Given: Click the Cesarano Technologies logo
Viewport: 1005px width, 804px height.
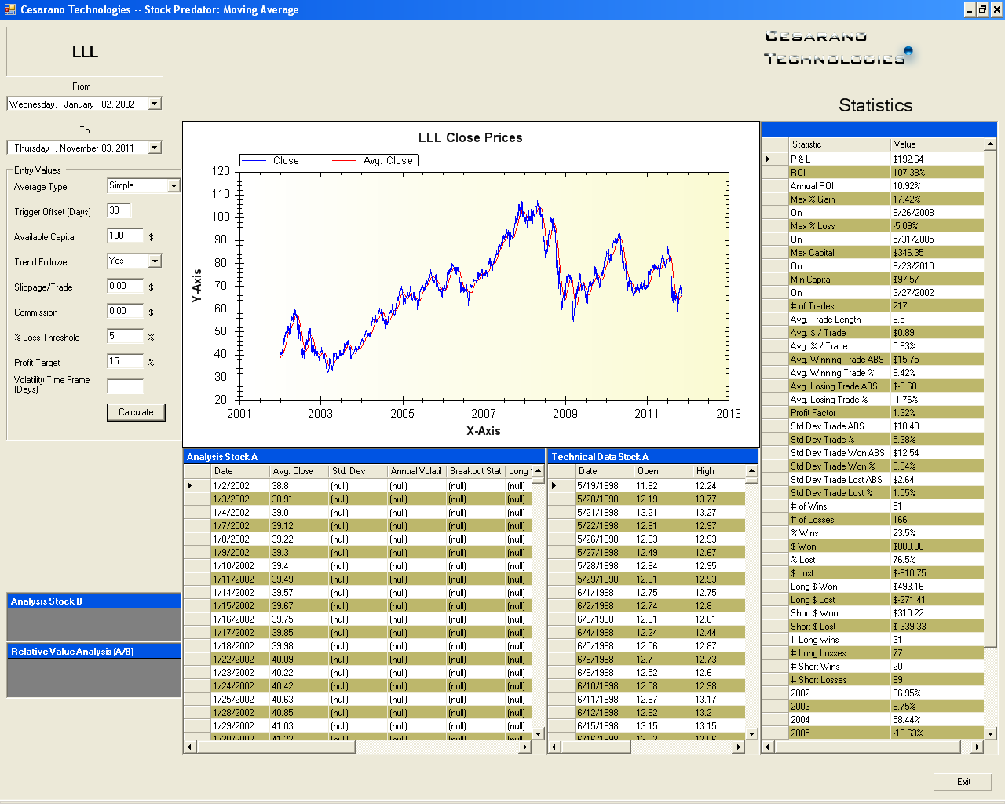Looking at the screenshot, I should tap(839, 47).
